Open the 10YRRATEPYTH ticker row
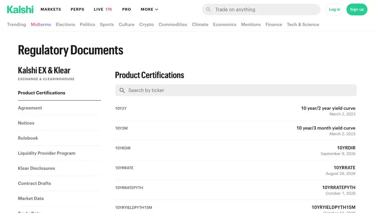The image size is (379, 213). tap(236, 190)
